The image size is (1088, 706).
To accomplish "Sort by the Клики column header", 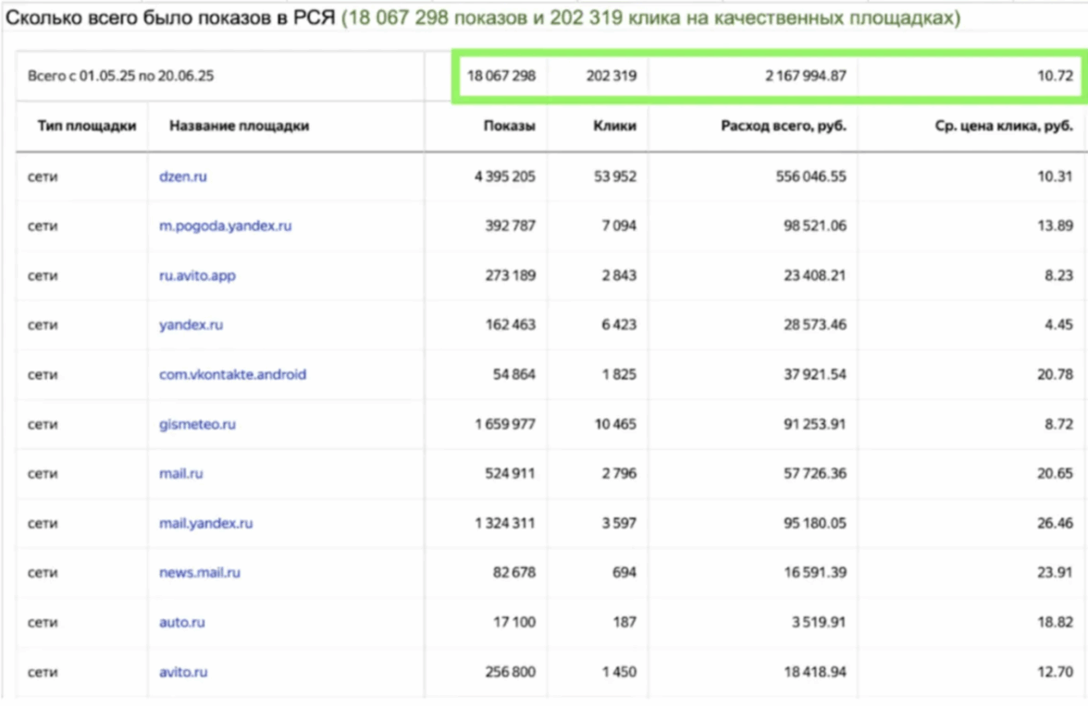I will pos(614,127).
